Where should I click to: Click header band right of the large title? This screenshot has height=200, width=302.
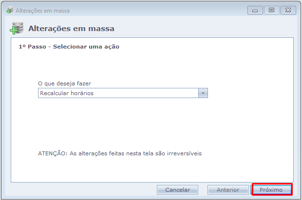click(x=205, y=29)
